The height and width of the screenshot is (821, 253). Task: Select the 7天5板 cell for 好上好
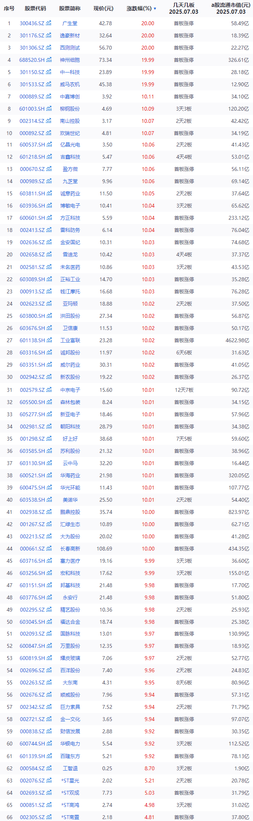coord(184,439)
